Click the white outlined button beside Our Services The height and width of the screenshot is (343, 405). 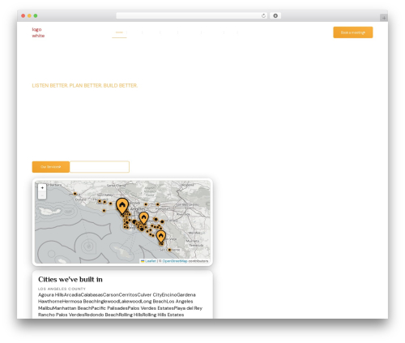click(x=100, y=167)
